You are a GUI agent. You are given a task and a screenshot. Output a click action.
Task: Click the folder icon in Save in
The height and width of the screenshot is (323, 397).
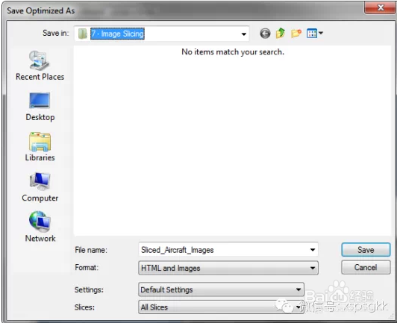pos(83,34)
